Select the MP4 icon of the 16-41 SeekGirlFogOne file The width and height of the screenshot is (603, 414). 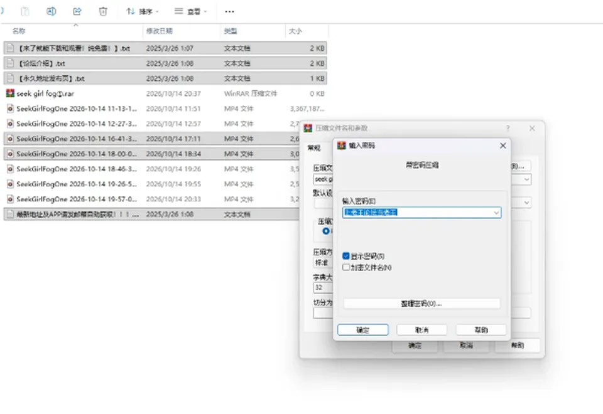[x=11, y=139]
